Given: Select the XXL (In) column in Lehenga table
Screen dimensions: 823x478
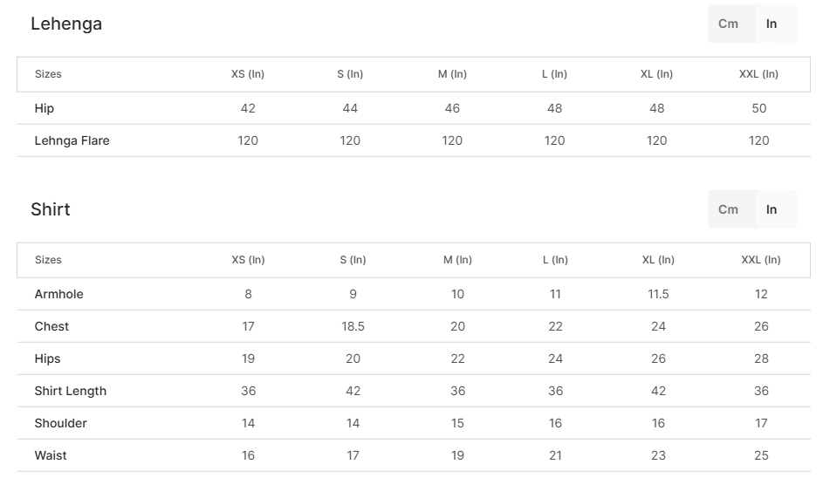Looking at the screenshot, I should point(758,74).
